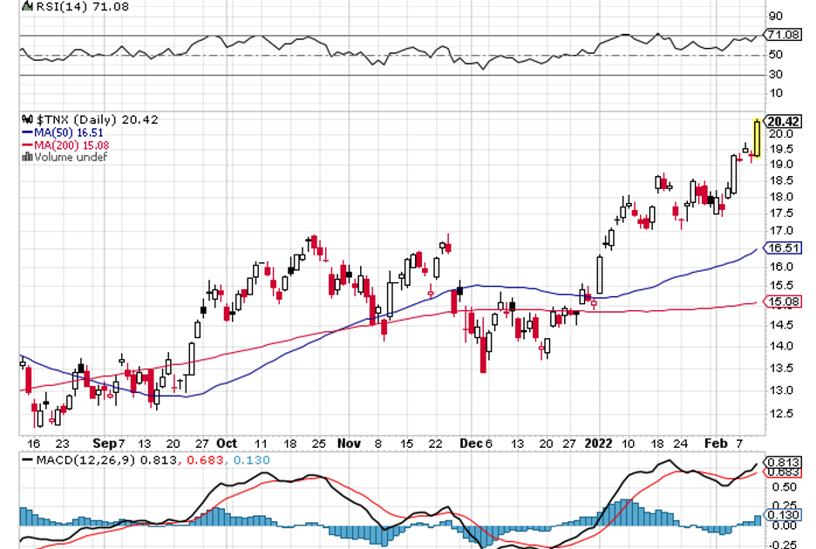Click the 0.130 histogram value tag
This screenshot has height=549, width=816.
tap(781, 514)
